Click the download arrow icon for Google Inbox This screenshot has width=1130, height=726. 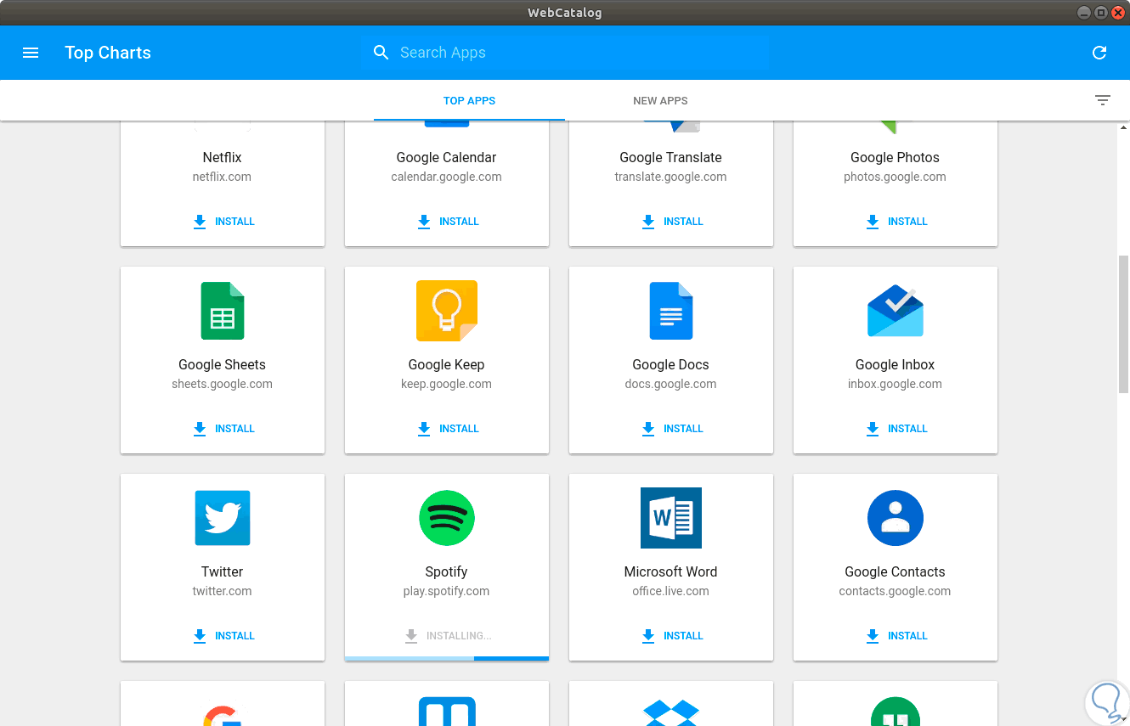873,429
